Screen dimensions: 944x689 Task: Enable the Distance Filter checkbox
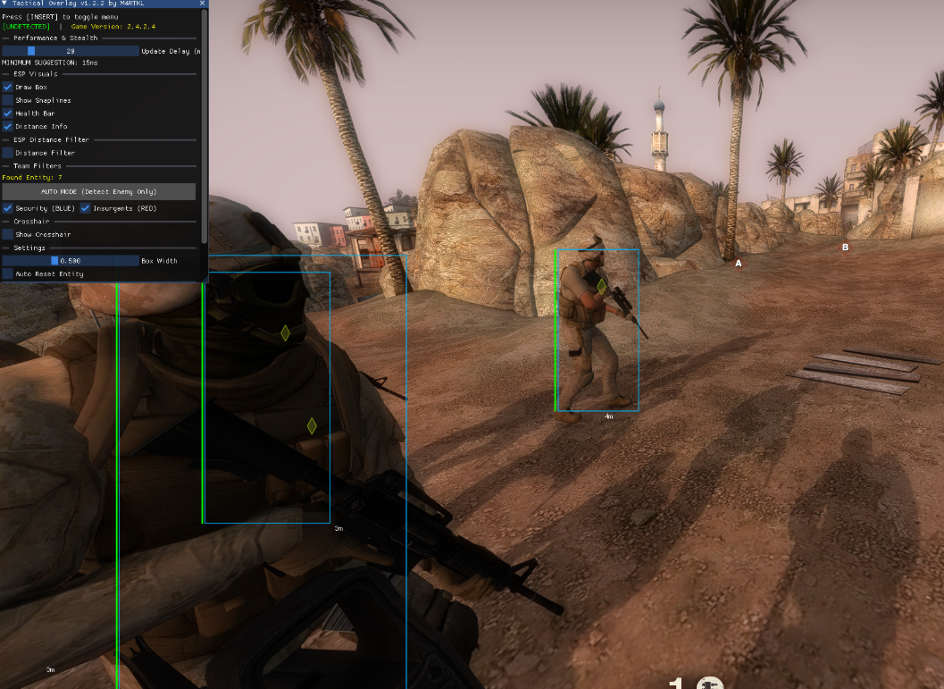tap(8, 153)
